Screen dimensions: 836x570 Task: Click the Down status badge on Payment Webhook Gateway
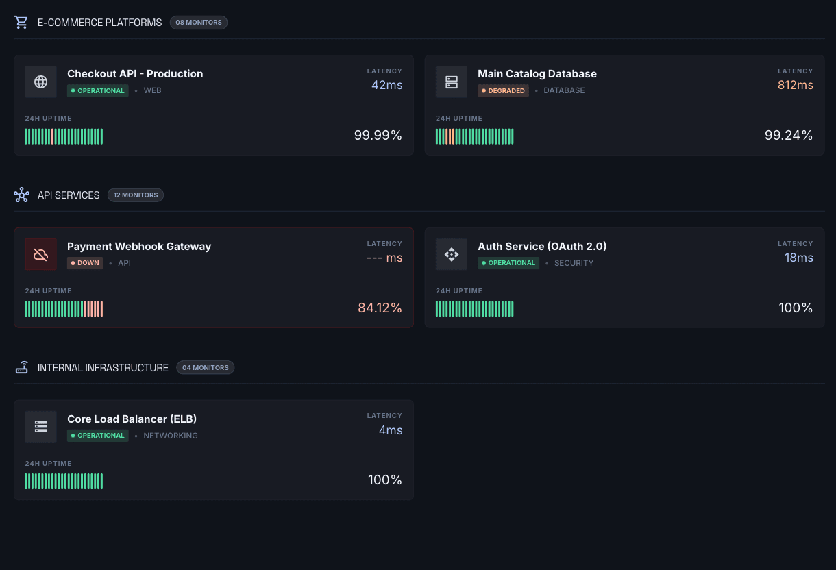click(85, 263)
